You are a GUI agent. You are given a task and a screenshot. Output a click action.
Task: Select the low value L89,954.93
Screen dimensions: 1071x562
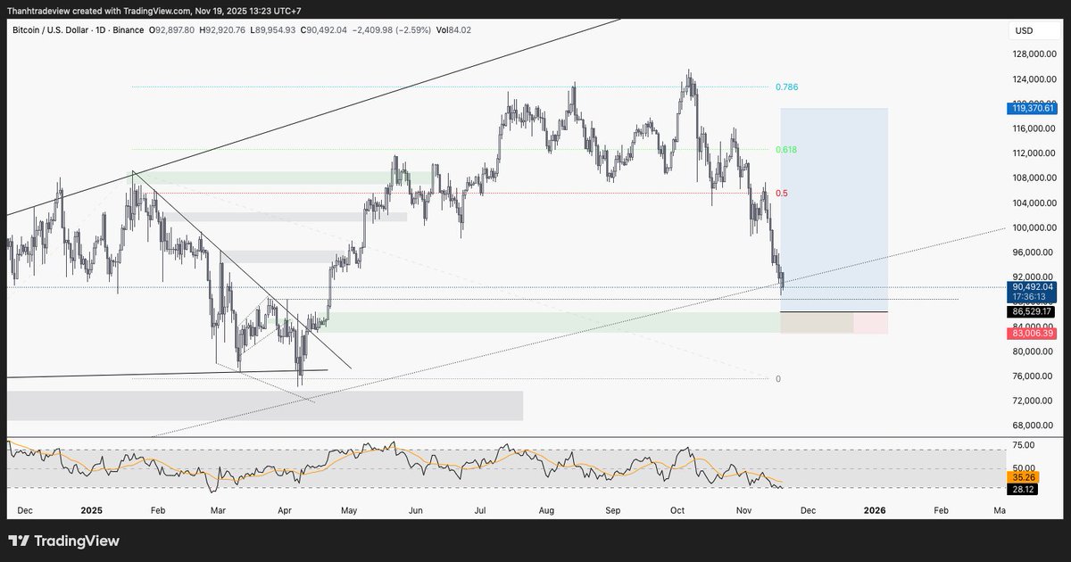click(274, 29)
